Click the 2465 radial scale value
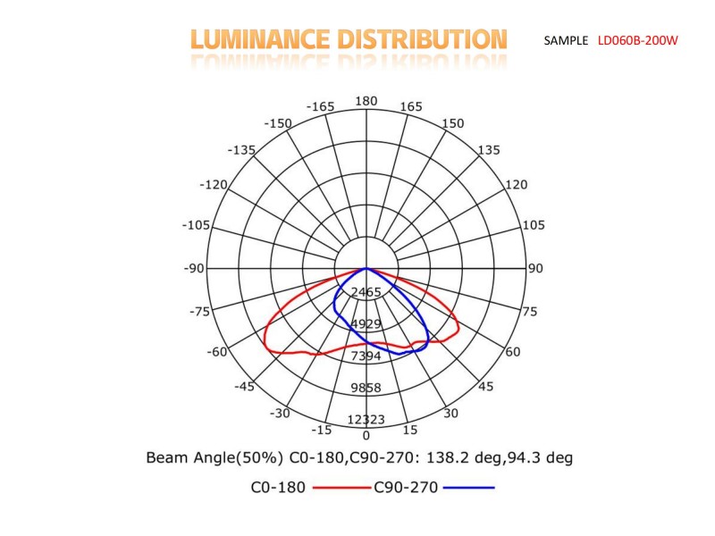Image resolution: width=715 pixels, height=536 pixels. pos(366,292)
